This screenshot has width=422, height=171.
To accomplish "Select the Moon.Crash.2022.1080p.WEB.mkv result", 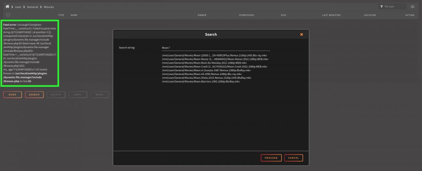I will [214, 67].
